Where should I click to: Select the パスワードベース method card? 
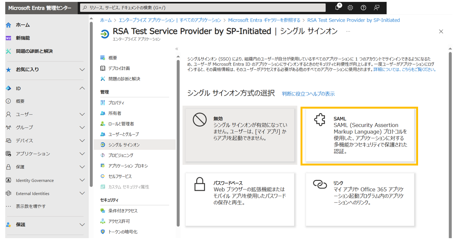[240, 199]
